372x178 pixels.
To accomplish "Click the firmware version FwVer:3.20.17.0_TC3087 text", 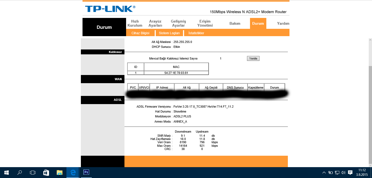I will pyautogui.click(x=203, y=107).
